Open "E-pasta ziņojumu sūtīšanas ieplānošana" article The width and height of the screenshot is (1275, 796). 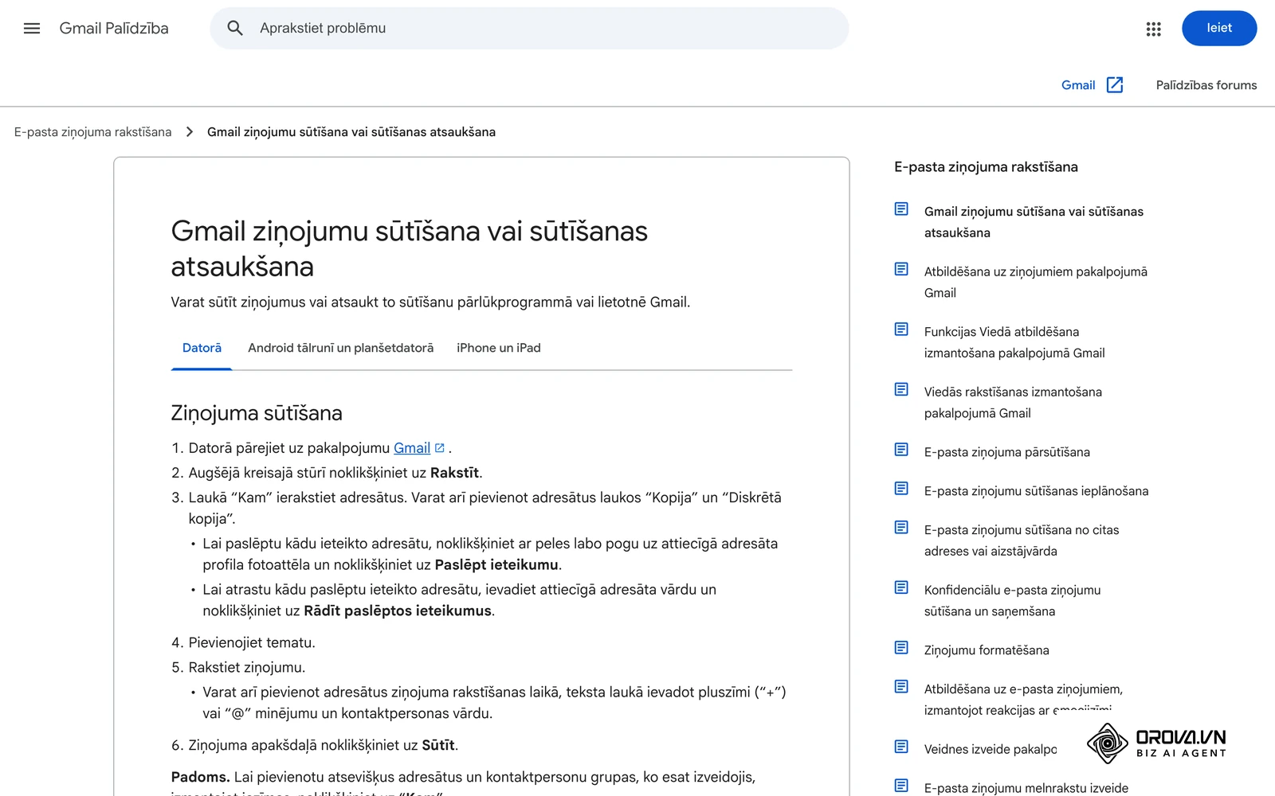pos(1037,491)
